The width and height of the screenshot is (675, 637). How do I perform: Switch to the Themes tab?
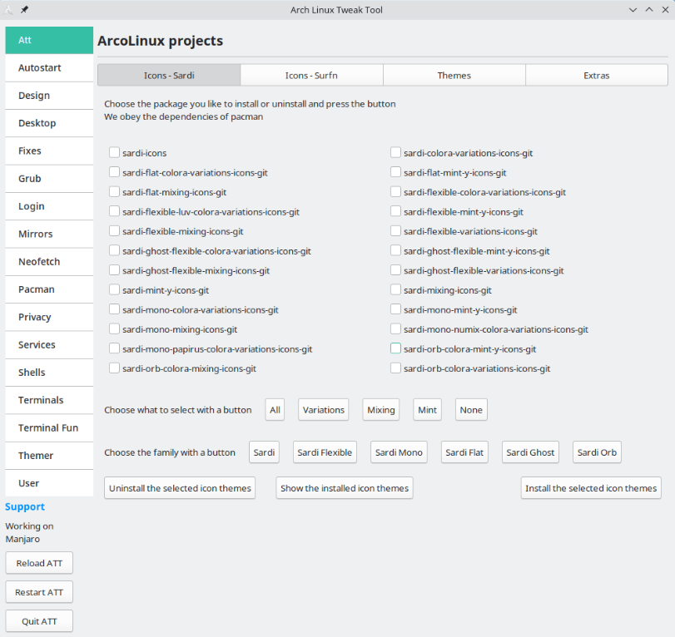tap(454, 76)
